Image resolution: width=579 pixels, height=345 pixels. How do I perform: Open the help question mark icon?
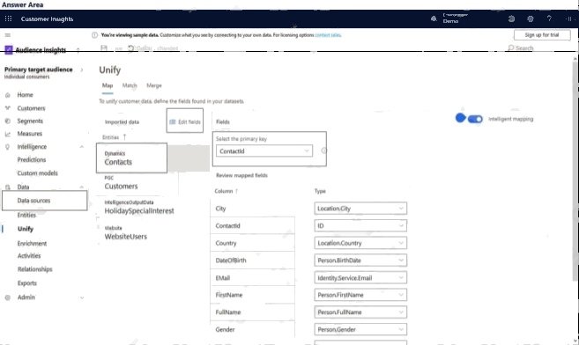[x=549, y=18]
